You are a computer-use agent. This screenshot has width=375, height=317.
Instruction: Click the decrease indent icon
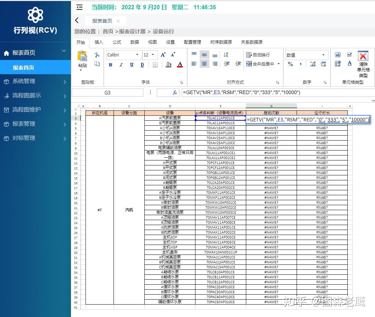238,64
